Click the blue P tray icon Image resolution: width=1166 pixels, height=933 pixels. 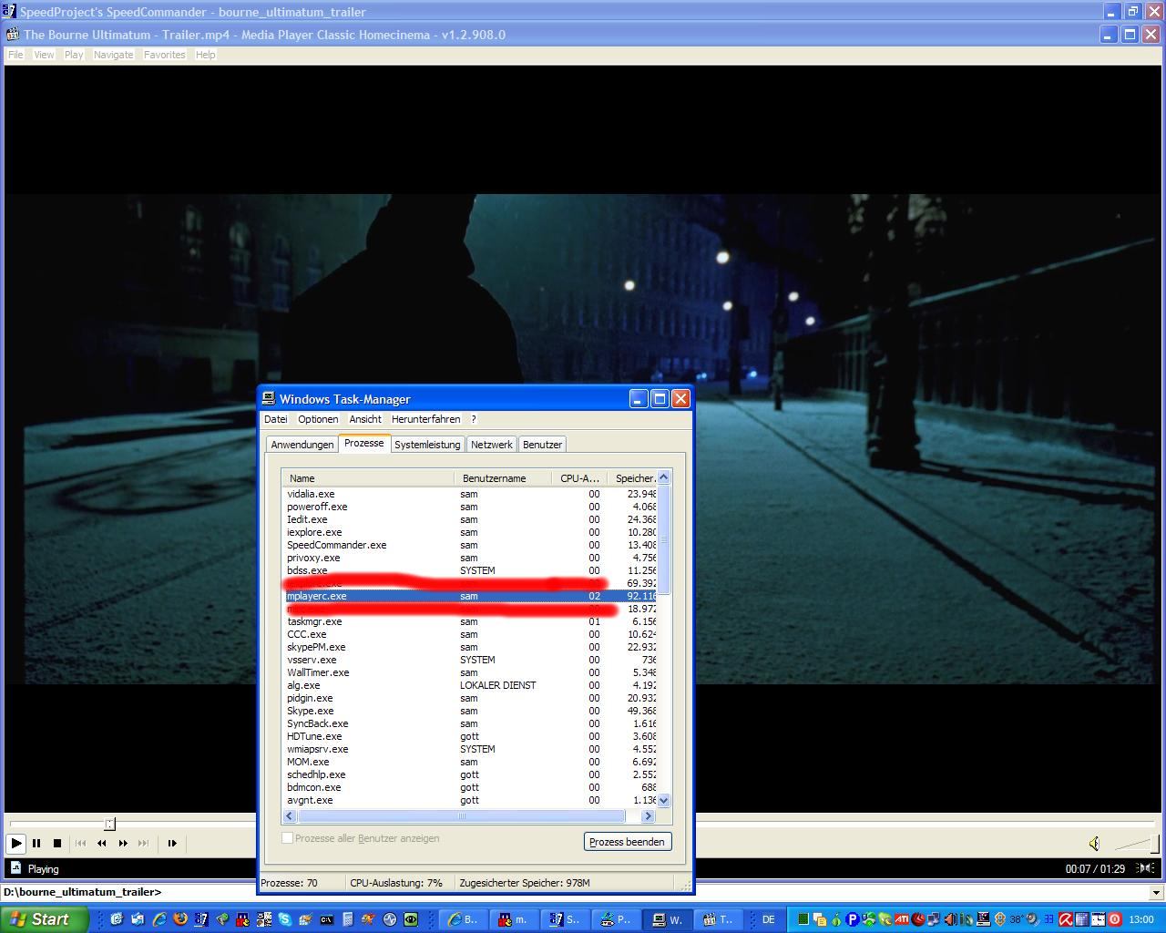click(853, 919)
